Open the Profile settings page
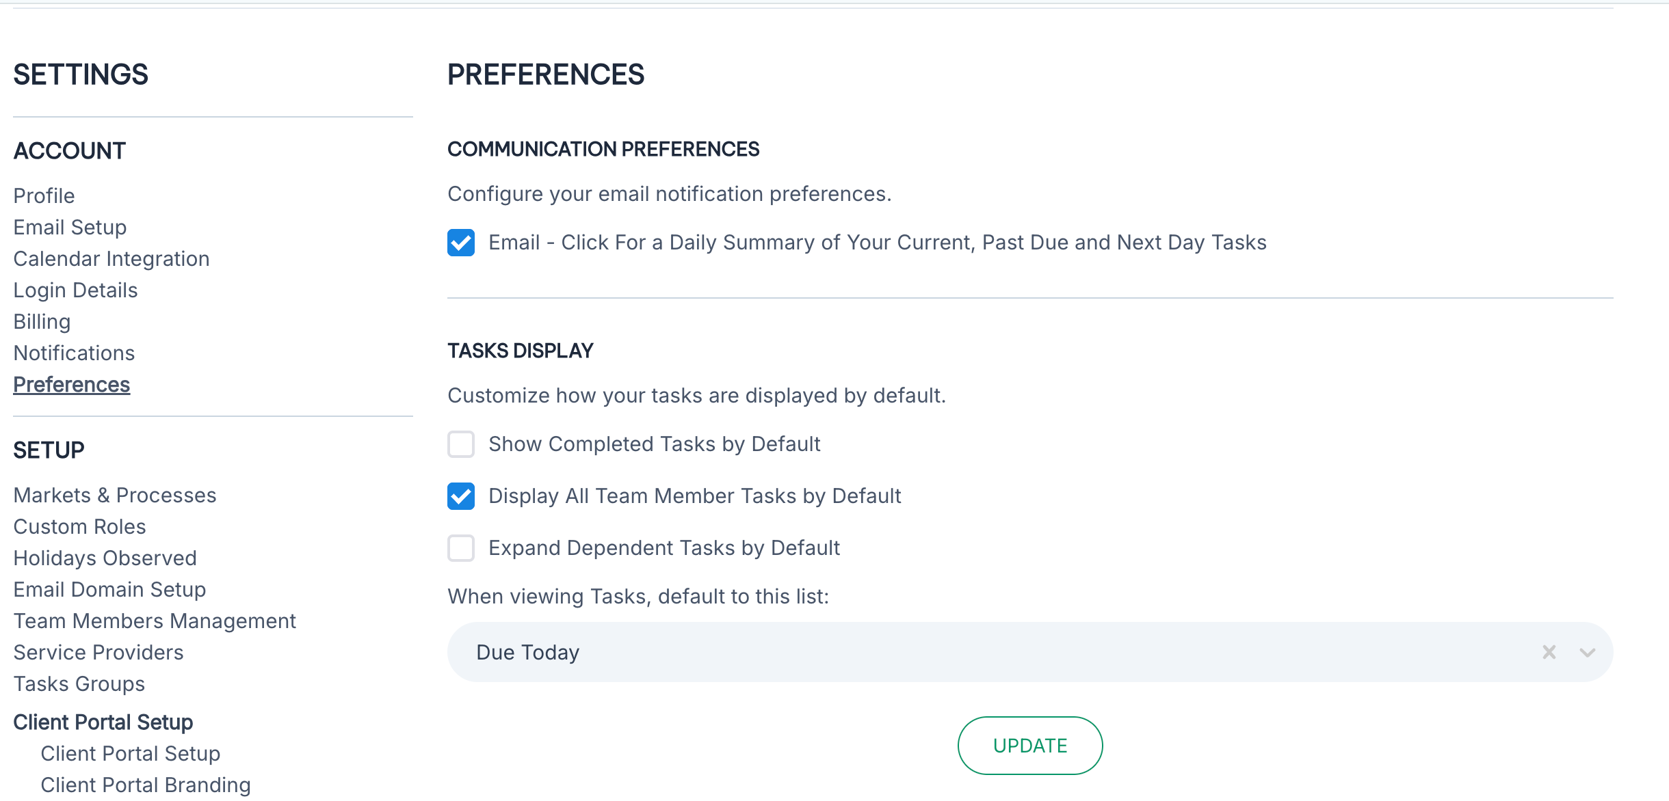 tap(44, 196)
